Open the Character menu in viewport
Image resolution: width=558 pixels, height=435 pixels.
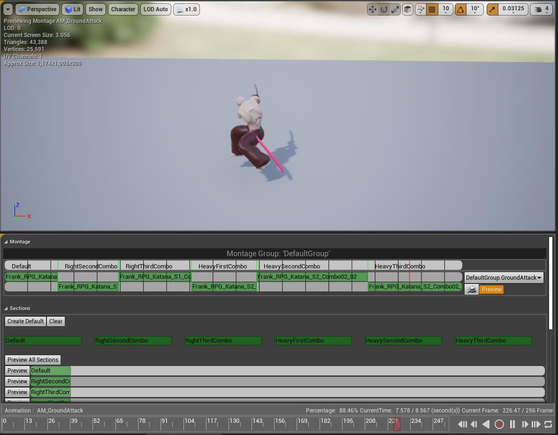(123, 9)
